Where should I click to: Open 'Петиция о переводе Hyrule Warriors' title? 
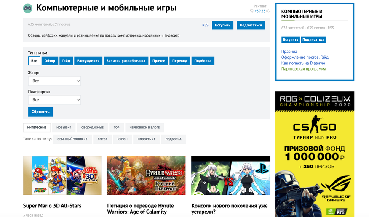click(141, 209)
